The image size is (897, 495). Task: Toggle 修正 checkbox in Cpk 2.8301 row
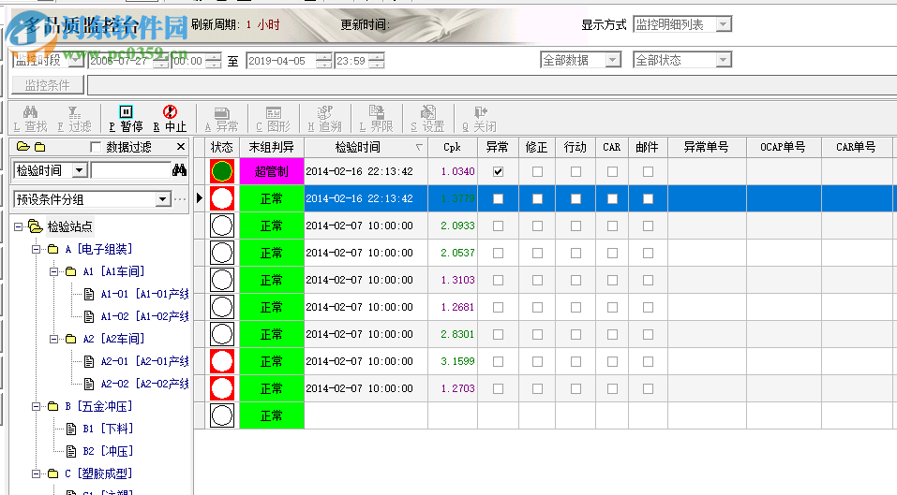click(537, 334)
